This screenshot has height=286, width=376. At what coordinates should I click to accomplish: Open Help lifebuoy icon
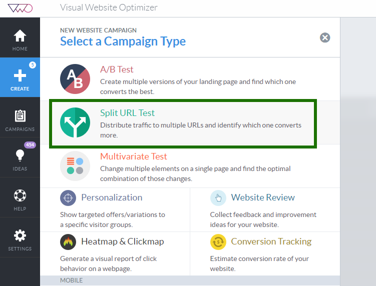tap(20, 196)
